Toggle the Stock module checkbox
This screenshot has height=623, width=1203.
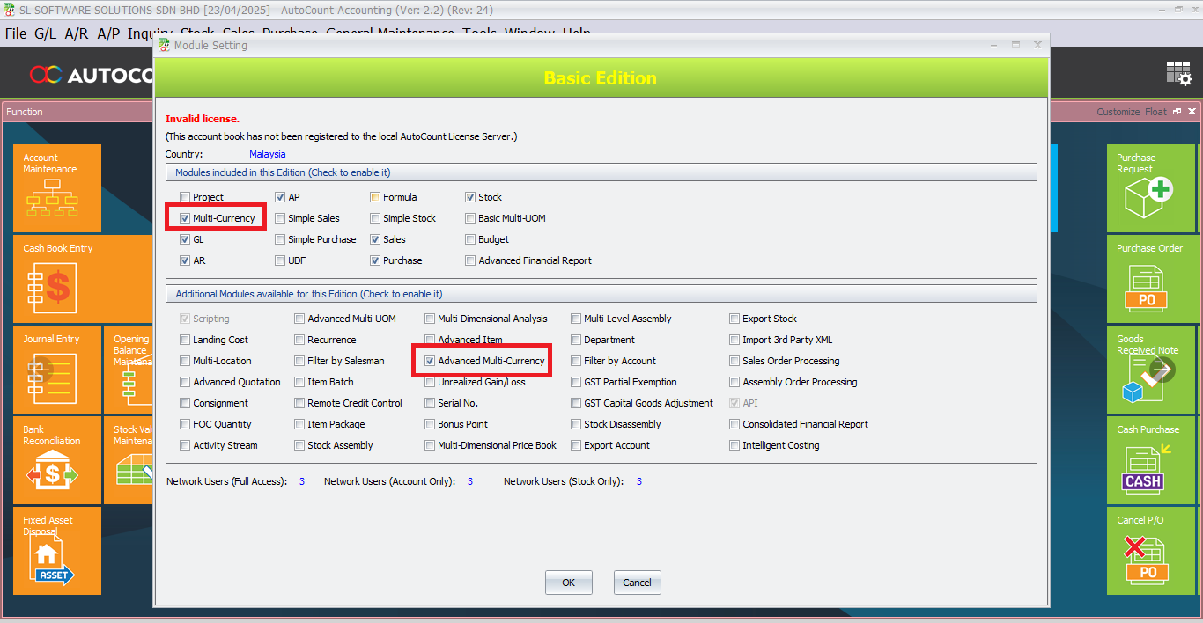point(470,197)
